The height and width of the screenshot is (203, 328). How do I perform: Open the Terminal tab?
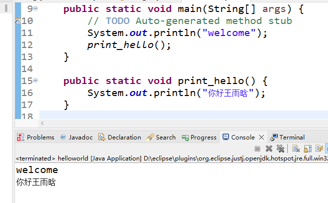pos(292,137)
